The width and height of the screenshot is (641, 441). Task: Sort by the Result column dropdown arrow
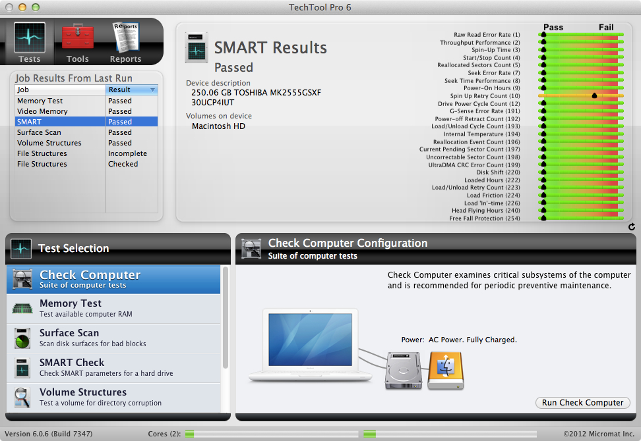point(152,90)
